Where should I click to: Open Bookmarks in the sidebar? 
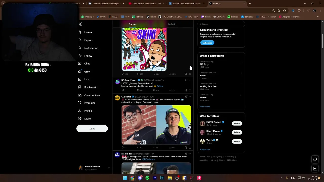88,87
